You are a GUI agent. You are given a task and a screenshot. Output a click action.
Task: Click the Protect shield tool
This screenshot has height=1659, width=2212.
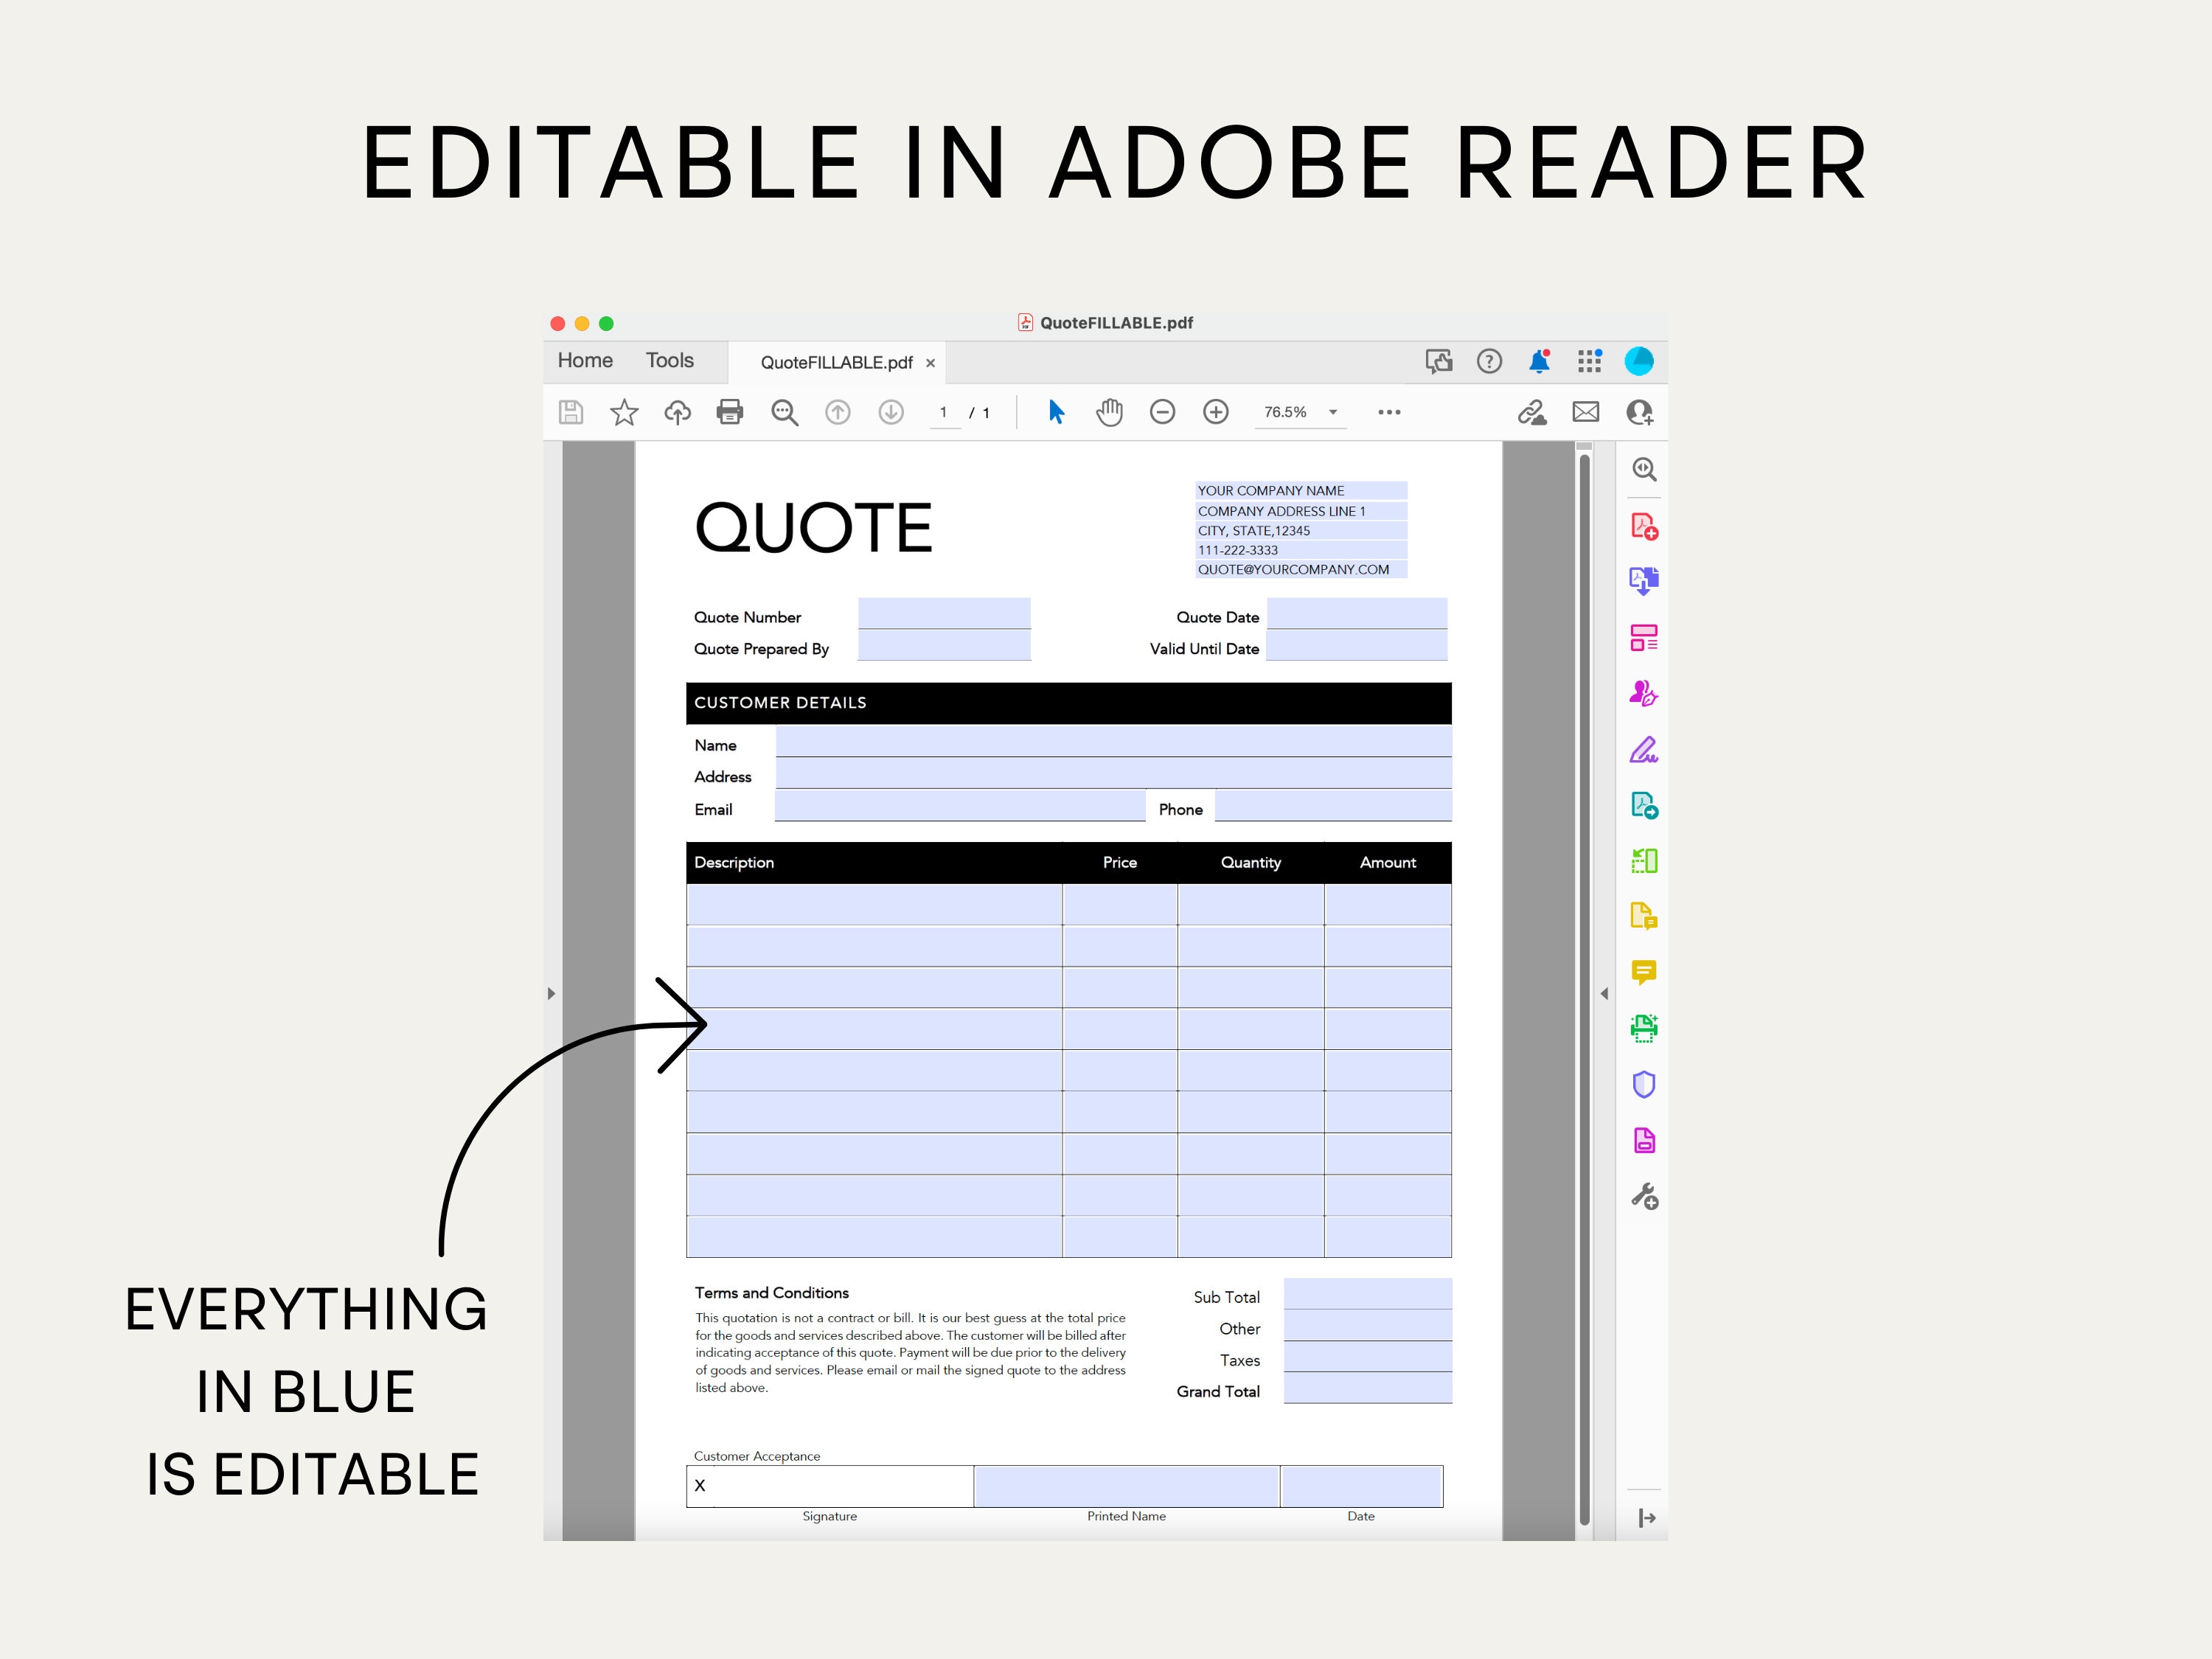(x=1645, y=1084)
